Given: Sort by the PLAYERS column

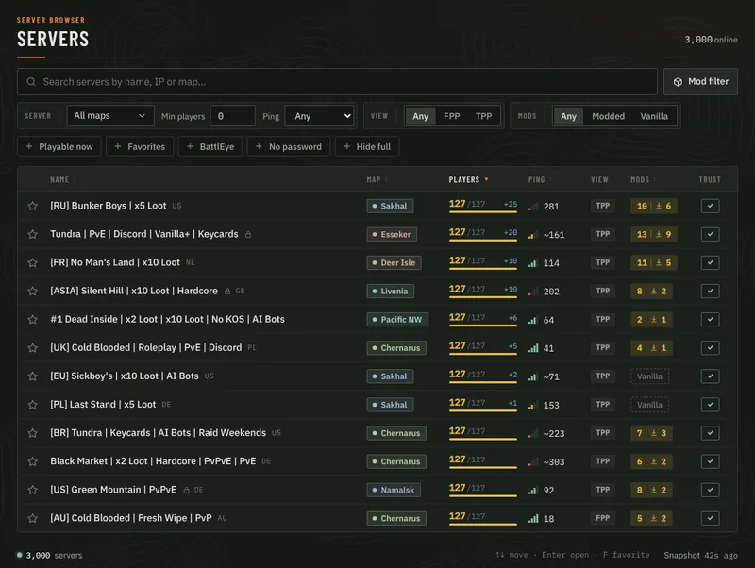Looking at the screenshot, I should point(468,179).
